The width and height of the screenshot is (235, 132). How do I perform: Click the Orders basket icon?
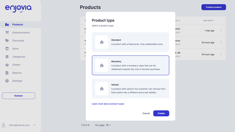coord(7,65)
